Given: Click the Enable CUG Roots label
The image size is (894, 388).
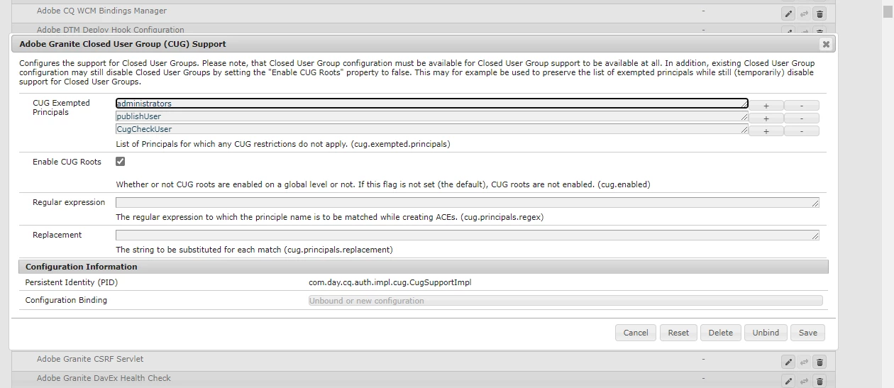Looking at the screenshot, I should (x=67, y=162).
